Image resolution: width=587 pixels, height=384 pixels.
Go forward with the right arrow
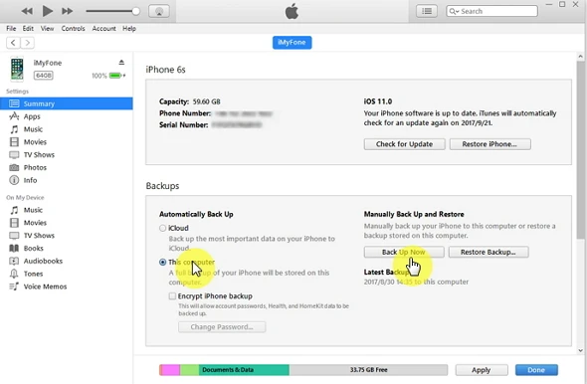coord(27,43)
